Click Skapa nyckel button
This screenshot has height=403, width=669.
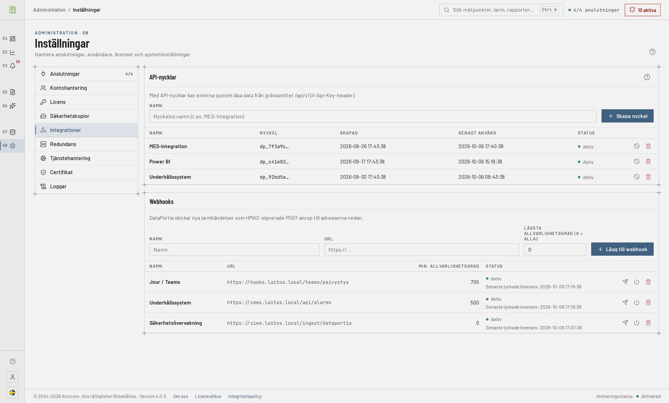(627, 116)
